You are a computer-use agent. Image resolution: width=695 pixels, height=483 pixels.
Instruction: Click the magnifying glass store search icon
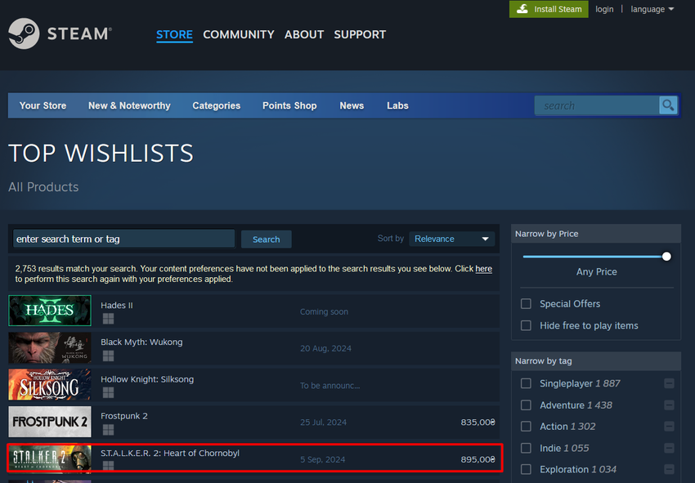668,105
